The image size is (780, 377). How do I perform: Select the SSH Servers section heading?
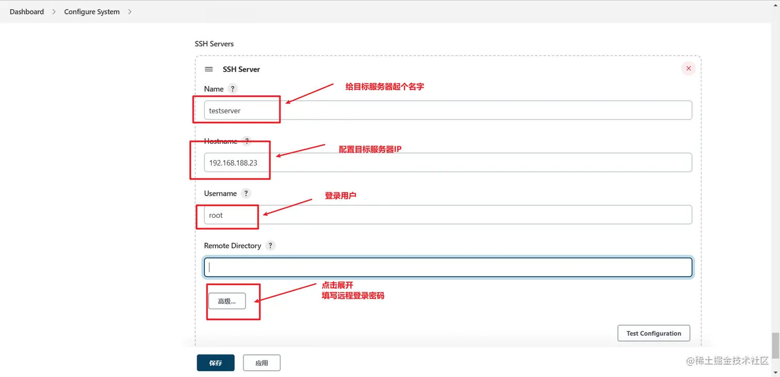pos(214,44)
